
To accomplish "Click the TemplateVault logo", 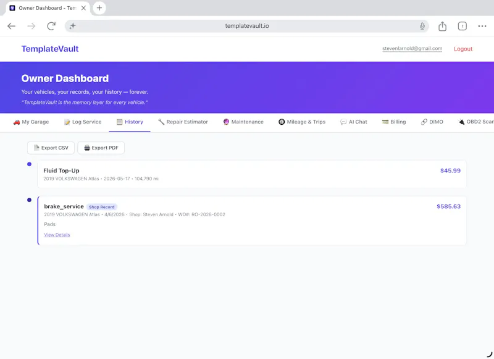I will pos(50,49).
